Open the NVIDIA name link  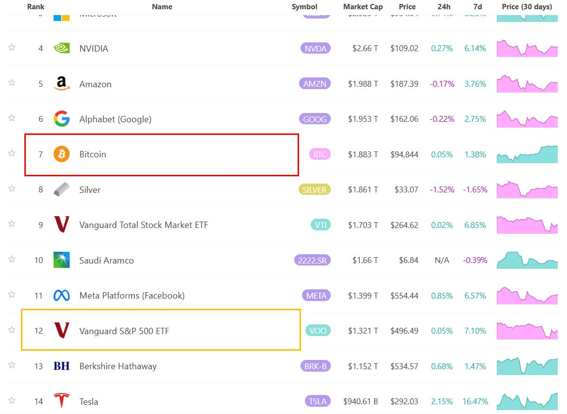coord(94,48)
